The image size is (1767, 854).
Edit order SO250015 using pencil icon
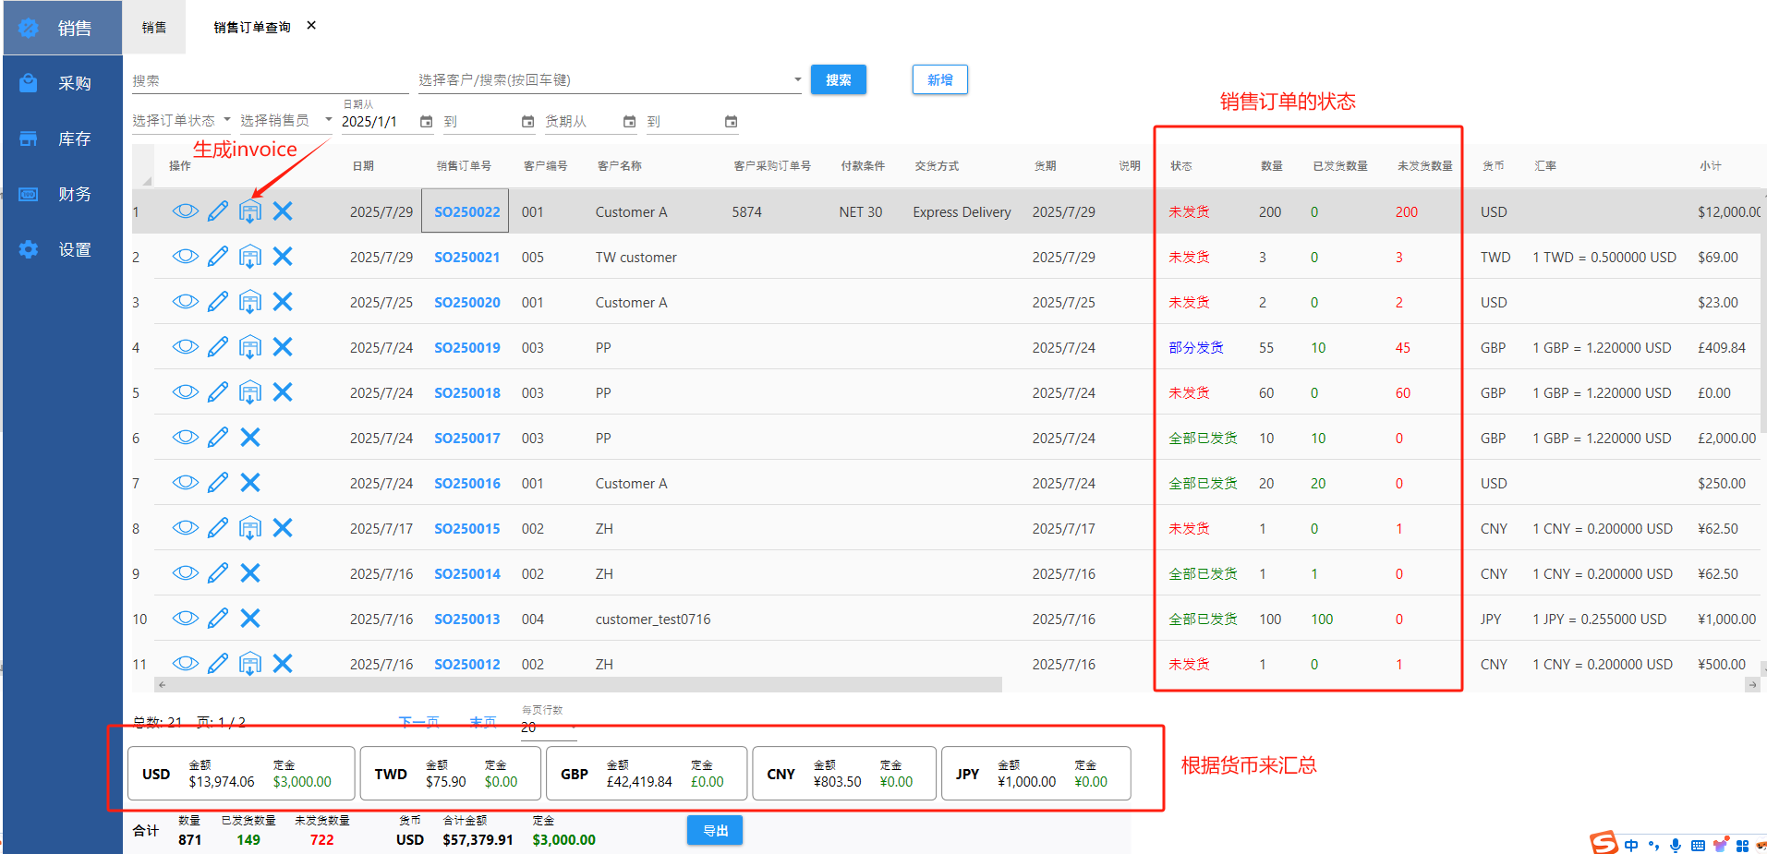pyautogui.click(x=218, y=528)
